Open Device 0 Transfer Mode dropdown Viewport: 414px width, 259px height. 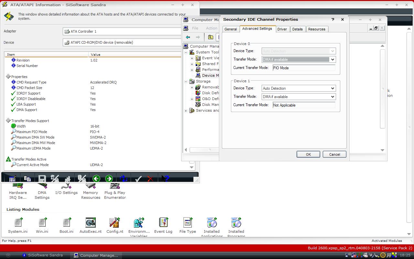332,60
